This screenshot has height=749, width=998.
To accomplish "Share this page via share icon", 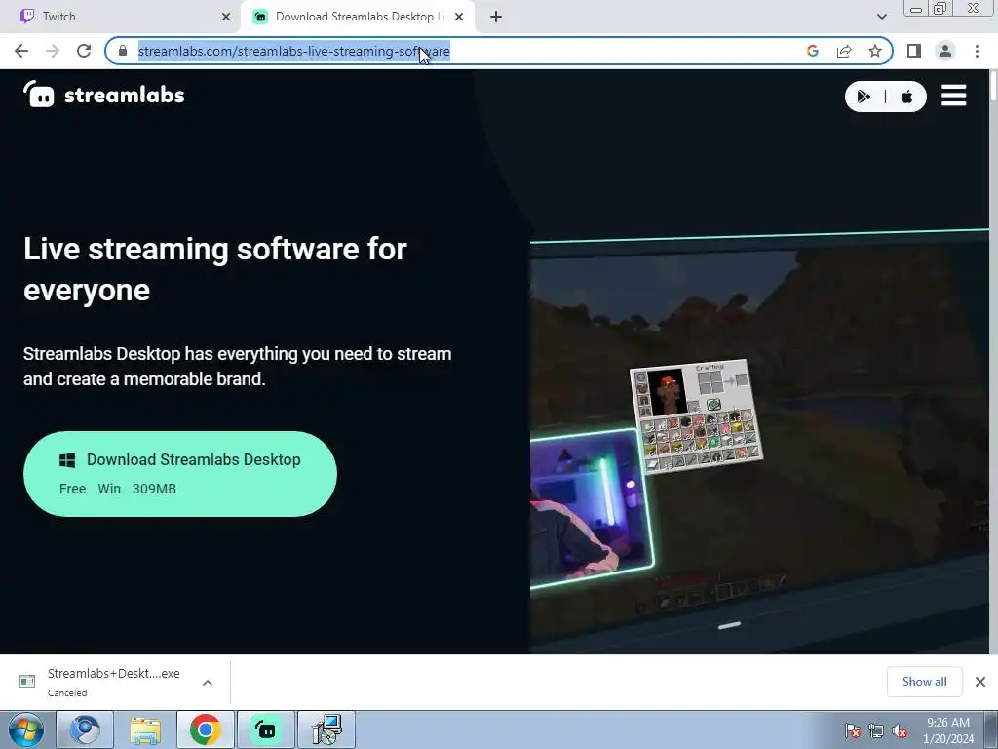I will click(844, 51).
